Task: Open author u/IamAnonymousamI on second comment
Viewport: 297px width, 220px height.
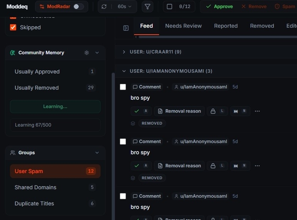Action: (x=201, y=142)
